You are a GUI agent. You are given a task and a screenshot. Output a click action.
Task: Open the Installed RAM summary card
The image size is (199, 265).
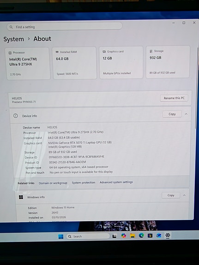pyautogui.click(x=74, y=63)
